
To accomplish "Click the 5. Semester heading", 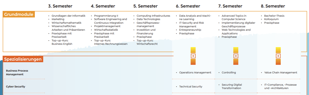I will point(145,6).
